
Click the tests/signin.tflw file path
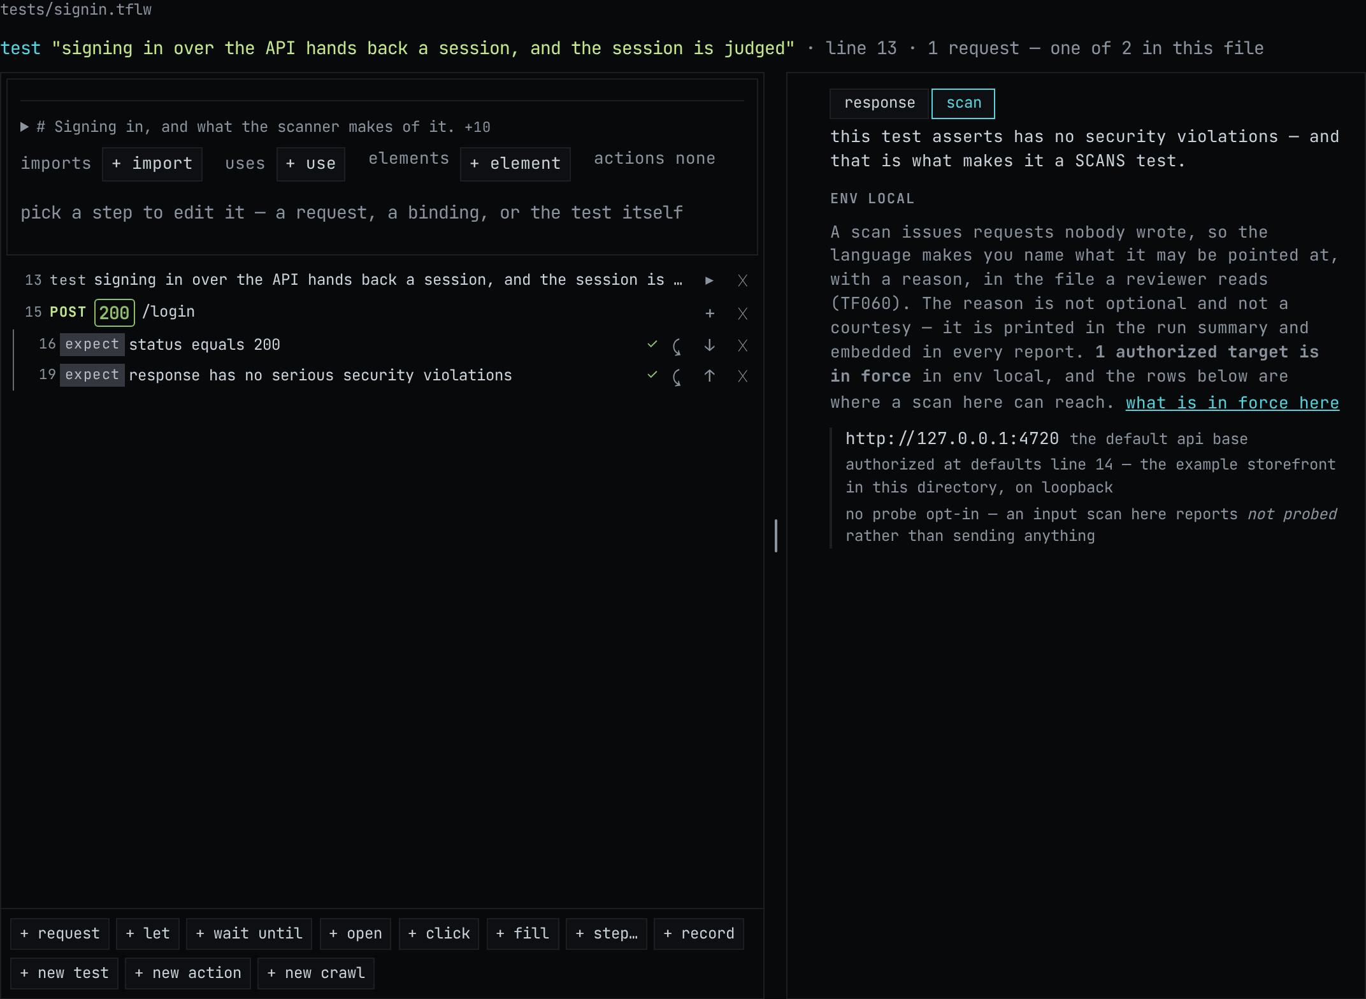click(x=76, y=10)
